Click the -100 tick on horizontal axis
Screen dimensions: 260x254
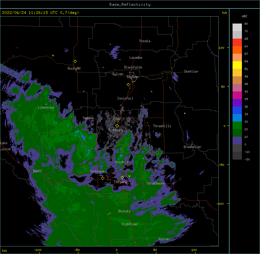38,250
